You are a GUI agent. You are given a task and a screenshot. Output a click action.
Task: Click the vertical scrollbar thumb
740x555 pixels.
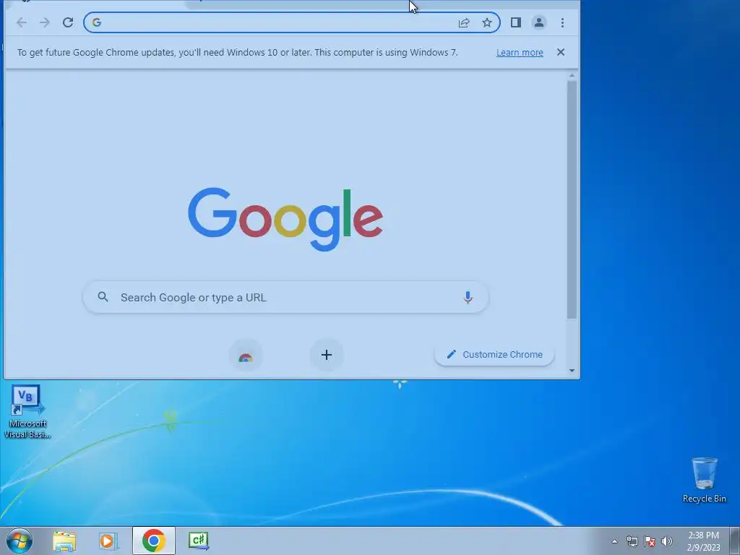click(572, 199)
